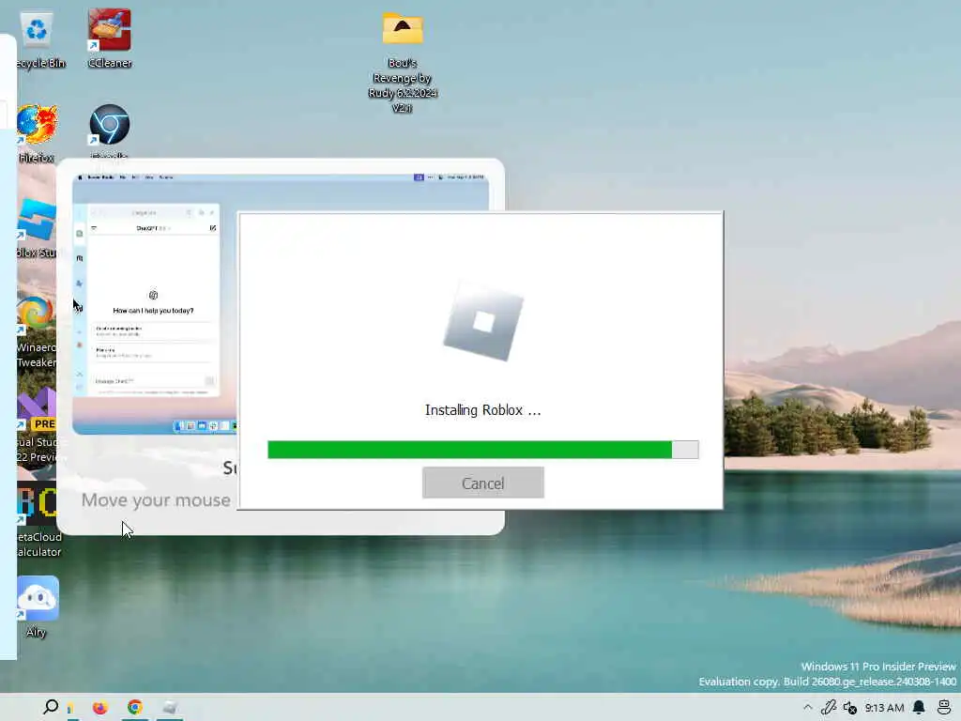Click the Roblox logo in installer

(483, 321)
